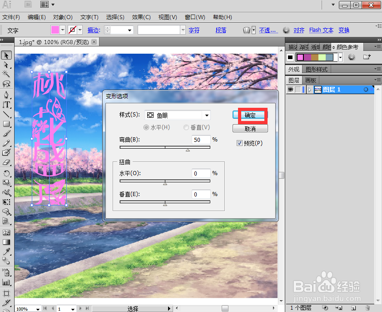Create new layer icon in Layers panel
The width and height of the screenshot is (382, 312).
[x=354, y=308]
